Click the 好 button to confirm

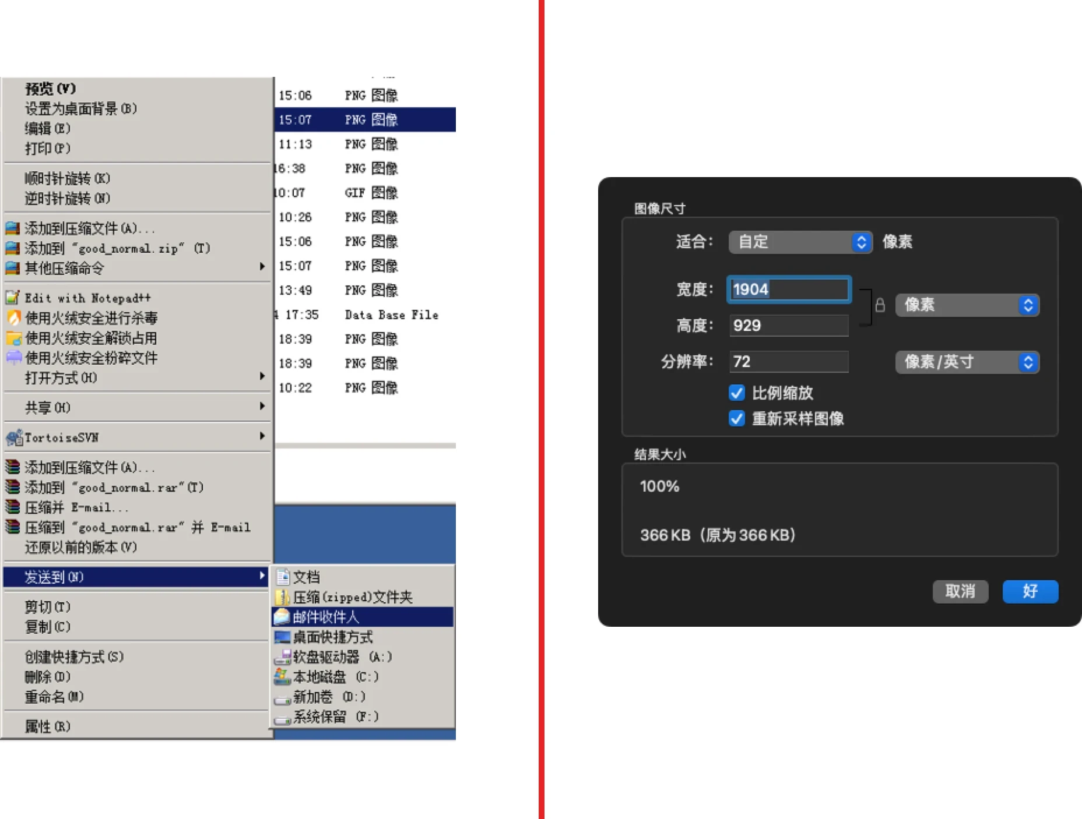coord(1030,592)
